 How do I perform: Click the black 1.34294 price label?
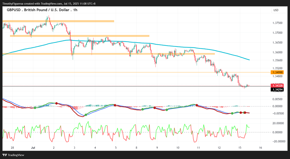click(277, 90)
